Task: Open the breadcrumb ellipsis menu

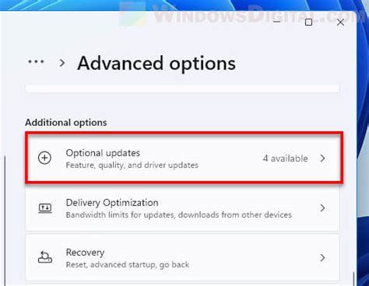Action: [36, 62]
